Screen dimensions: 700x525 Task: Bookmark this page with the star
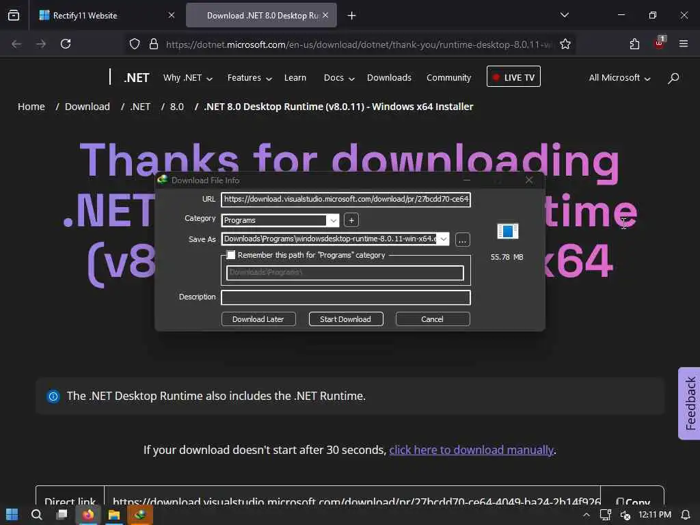pos(565,44)
